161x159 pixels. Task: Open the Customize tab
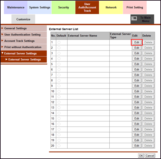click(23, 19)
